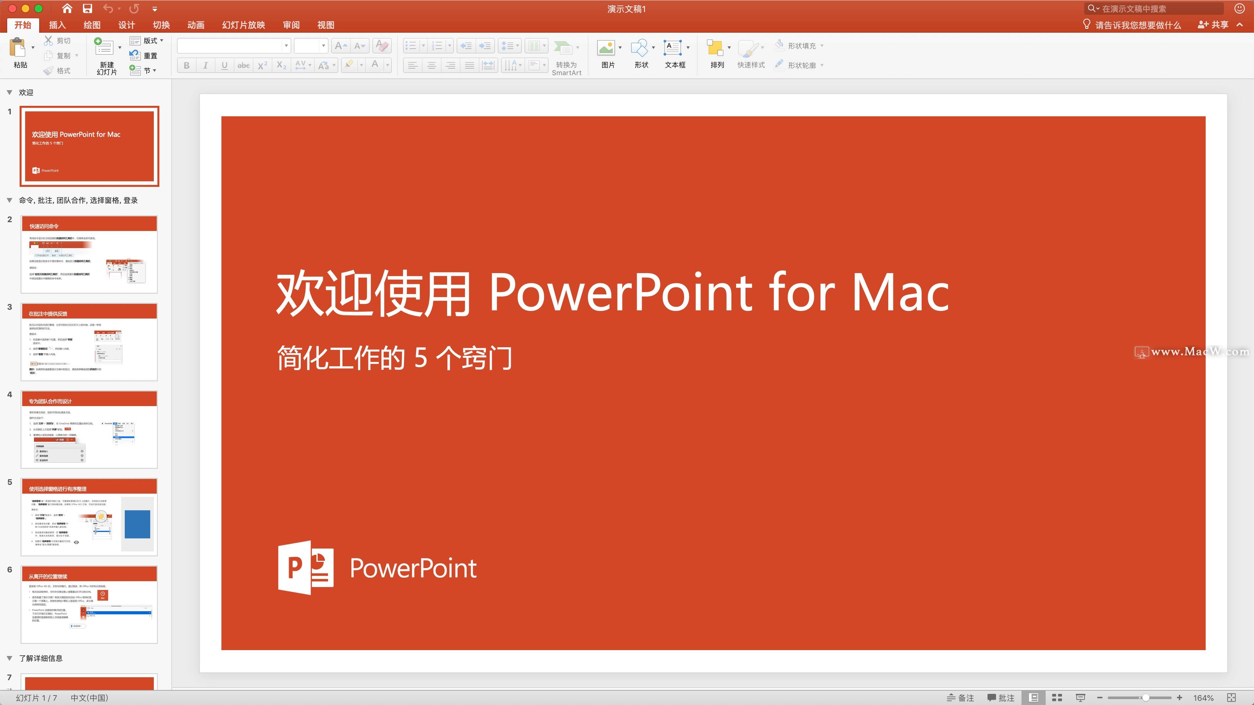Click 请告诉我您想要做什么 help box
The width and height of the screenshot is (1254, 705).
pos(1132,25)
